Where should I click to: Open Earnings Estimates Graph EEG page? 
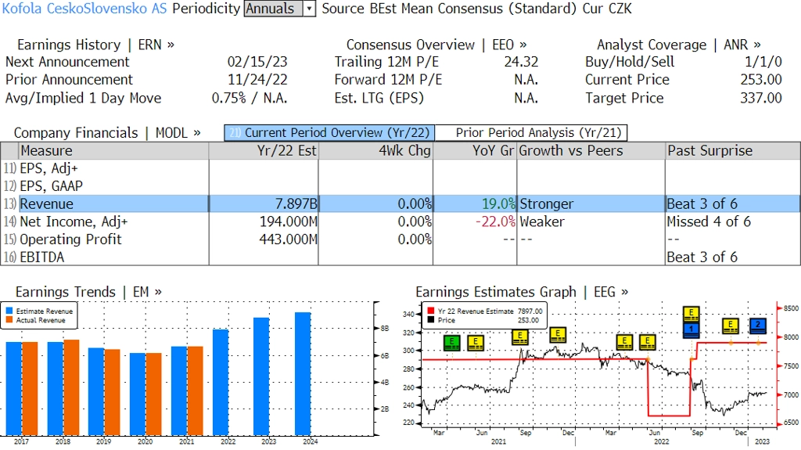(522, 292)
